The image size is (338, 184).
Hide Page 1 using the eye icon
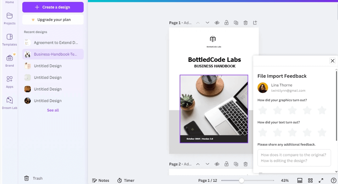point(217,22)
